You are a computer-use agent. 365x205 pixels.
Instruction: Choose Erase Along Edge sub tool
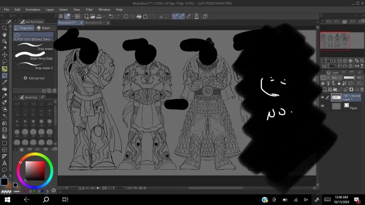point(34,56)
